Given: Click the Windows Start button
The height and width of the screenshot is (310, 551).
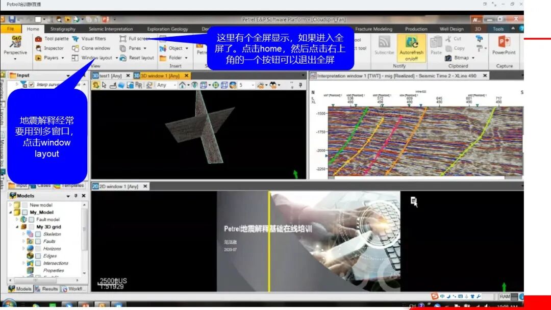Looking at the screenshot, I should point(9,304).
